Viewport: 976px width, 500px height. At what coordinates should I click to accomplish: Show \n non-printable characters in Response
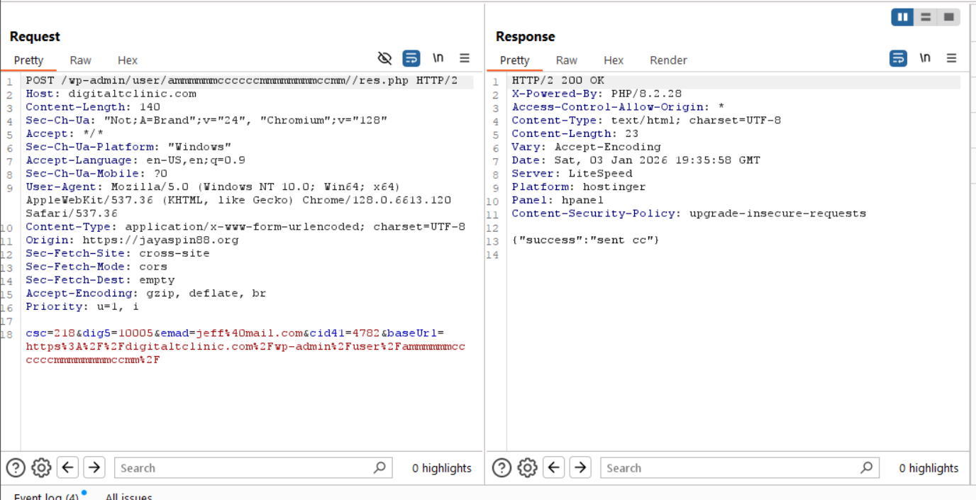(x=925, y=58)
